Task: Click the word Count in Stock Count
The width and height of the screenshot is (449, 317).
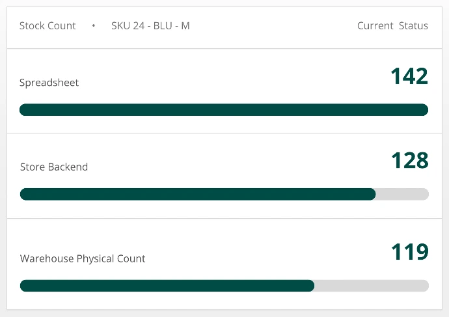Action: click(x=62, y=26)
